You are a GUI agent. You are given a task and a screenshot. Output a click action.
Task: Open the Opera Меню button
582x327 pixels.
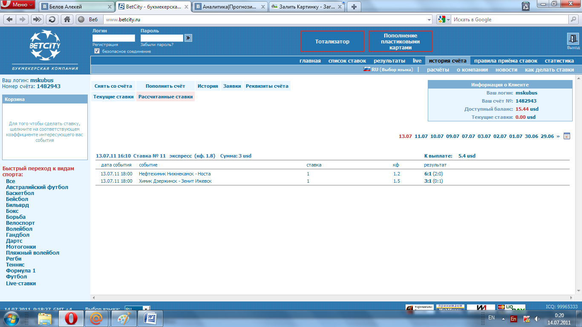tap(17, 5)
